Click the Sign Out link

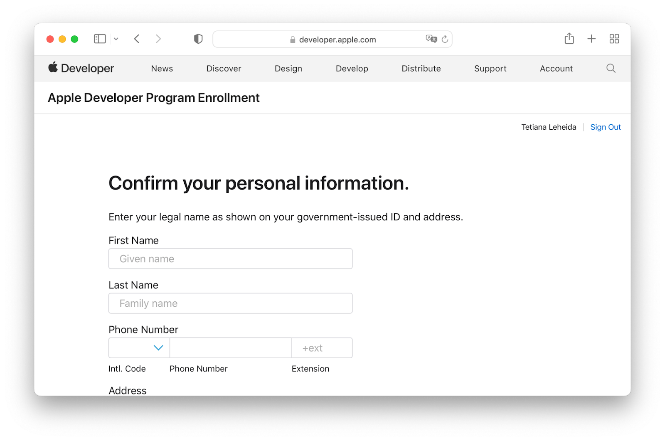[606, 127]
